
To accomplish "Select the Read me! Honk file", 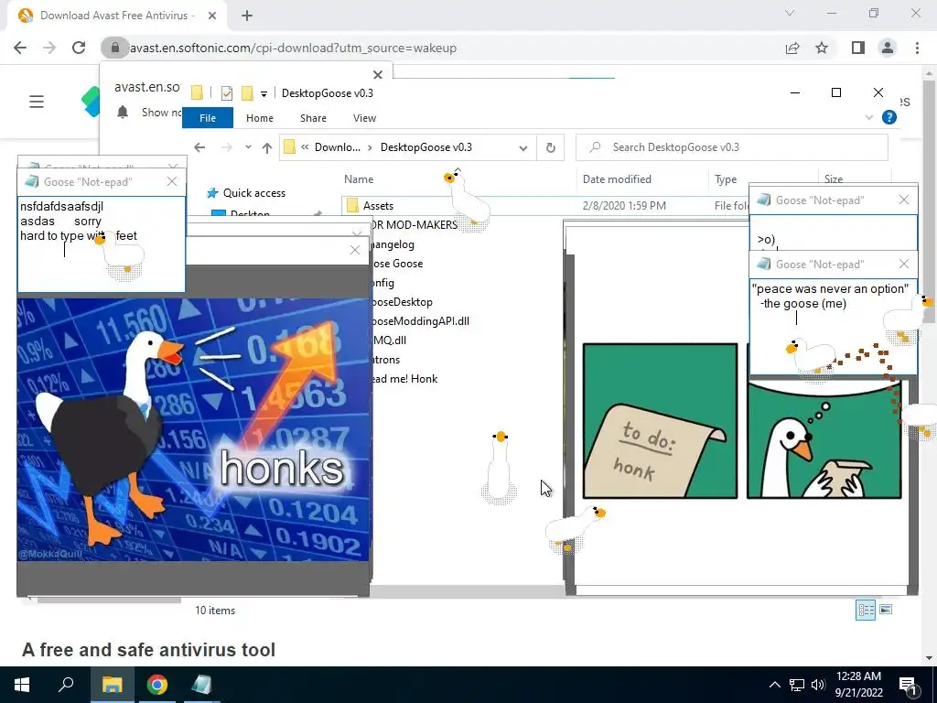I will [404, 379].
